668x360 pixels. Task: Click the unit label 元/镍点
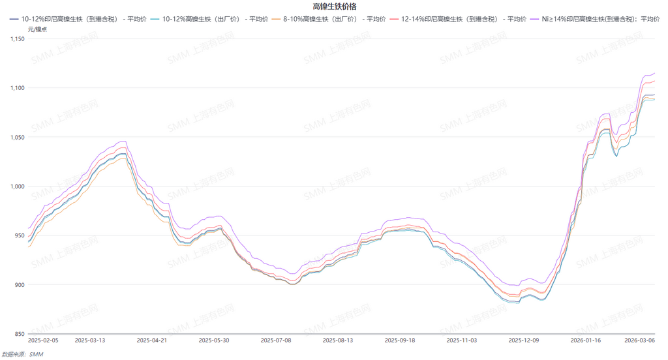pyautogui.click(x=37, y=29)
